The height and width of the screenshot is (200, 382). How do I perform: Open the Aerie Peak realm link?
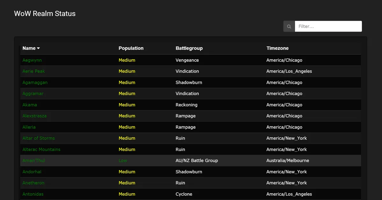[x=33, y=71]
